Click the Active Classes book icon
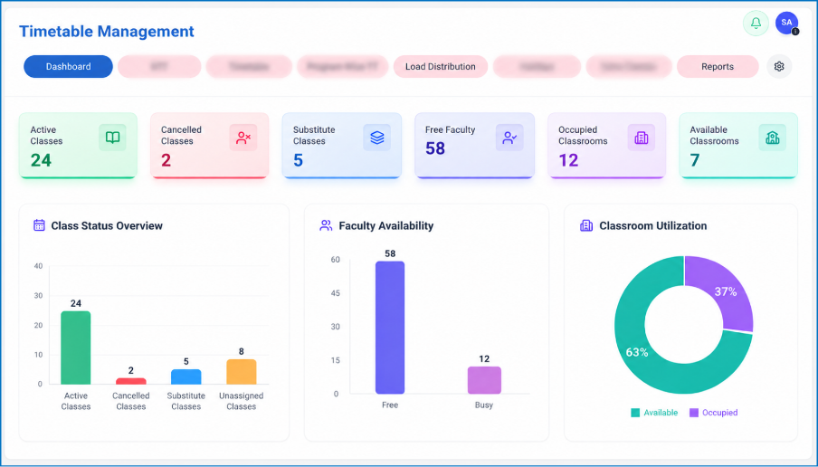The width and height of the screenshot is (818, 467). tap(113, 138)
